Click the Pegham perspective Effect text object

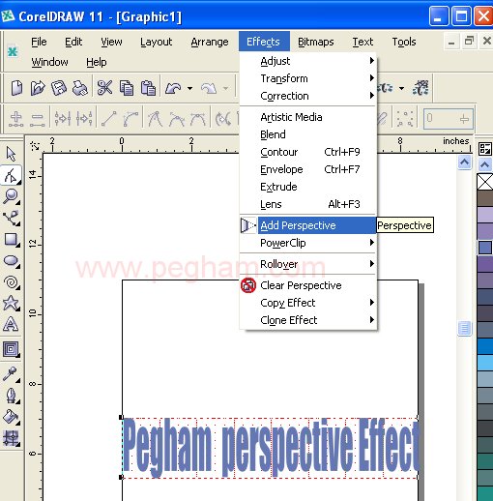pyautogui.click(x=271, y=448)
